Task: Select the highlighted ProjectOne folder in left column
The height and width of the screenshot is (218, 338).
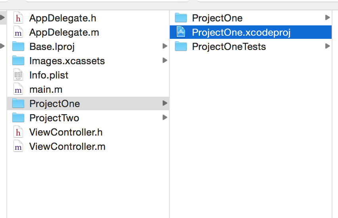Action: click(x=54, y=104)
